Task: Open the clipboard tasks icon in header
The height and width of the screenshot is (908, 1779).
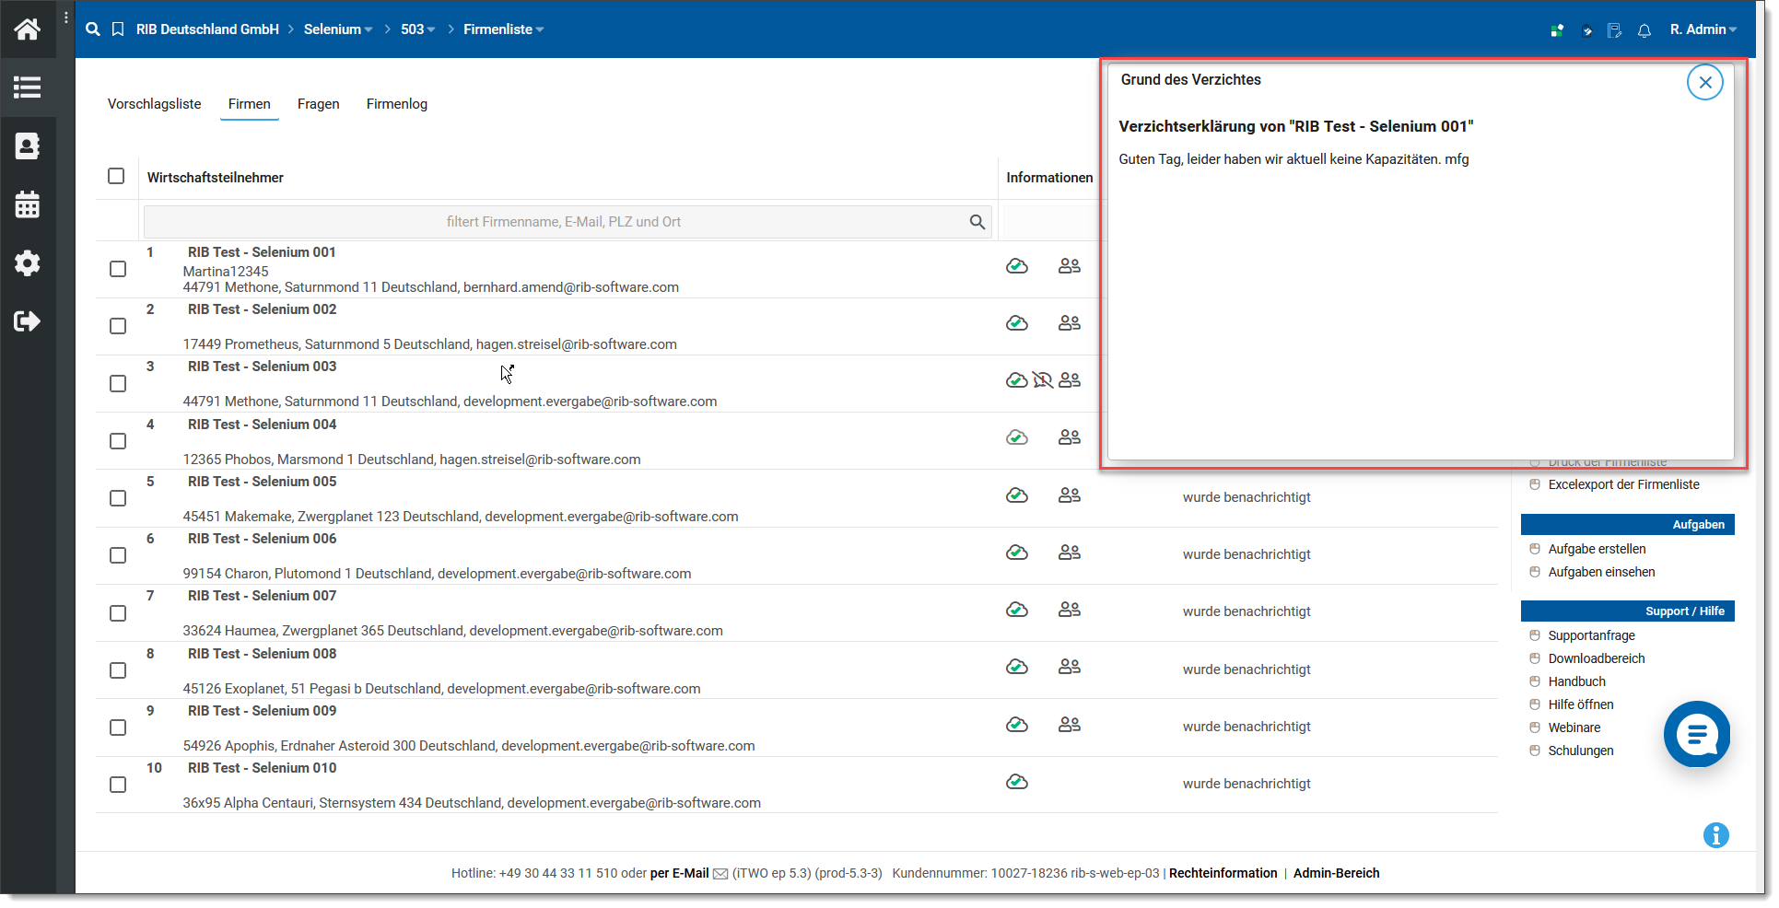Action: pyautogui.click(x=1586, y=30)
